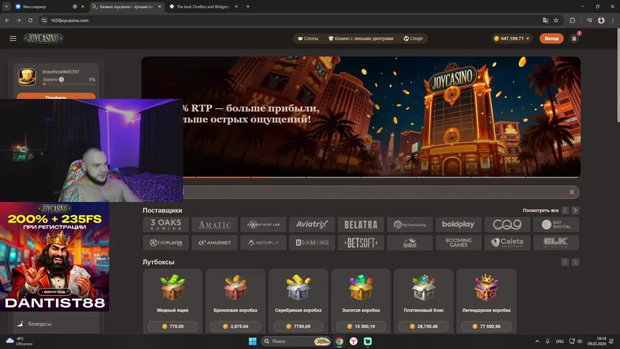This screenshot has height=349, width=620.
Task: Open the Слоты menu item
Action: click(x=307, y=39)
